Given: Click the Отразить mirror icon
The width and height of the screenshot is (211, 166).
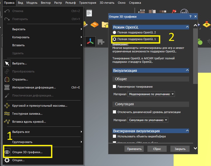Looking at the screenshot, I should coord(7,79).
